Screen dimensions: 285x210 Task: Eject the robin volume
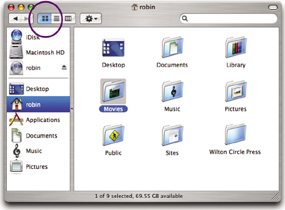(64, 67)
